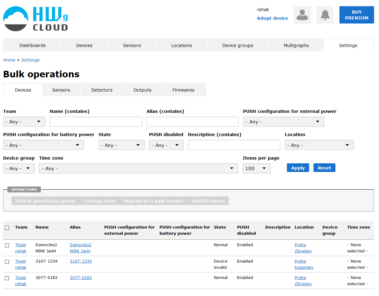Click the State column header
Screen dimensions: 379x296
(x=220, y=227)
